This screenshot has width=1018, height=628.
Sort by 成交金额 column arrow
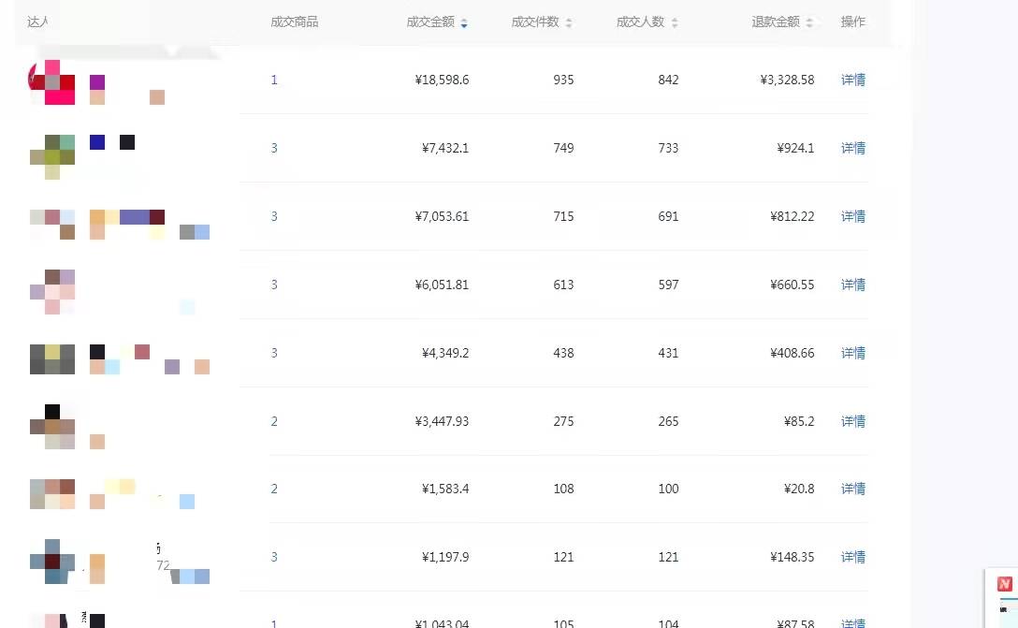[463, 23]
